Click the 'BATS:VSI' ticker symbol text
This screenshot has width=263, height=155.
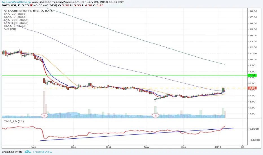click(x=9, y=5)
